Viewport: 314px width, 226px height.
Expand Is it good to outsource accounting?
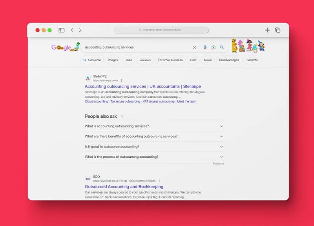(154, 146)
